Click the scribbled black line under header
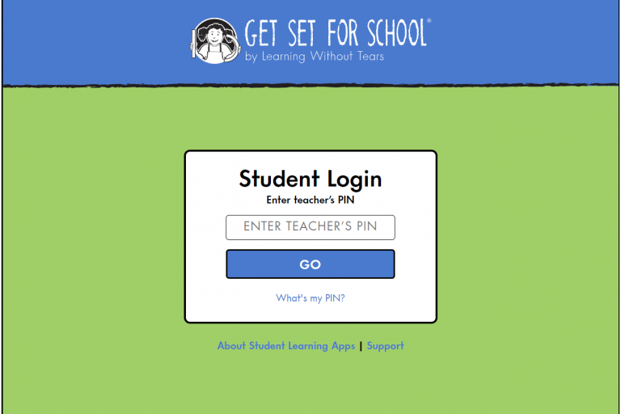Viewport: 621px width, 414px height. (310, 85)
